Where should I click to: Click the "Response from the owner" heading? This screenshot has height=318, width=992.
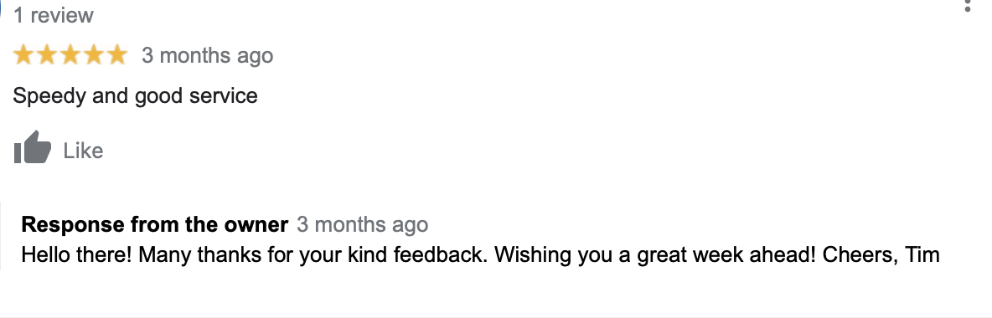tap(155, 224)
